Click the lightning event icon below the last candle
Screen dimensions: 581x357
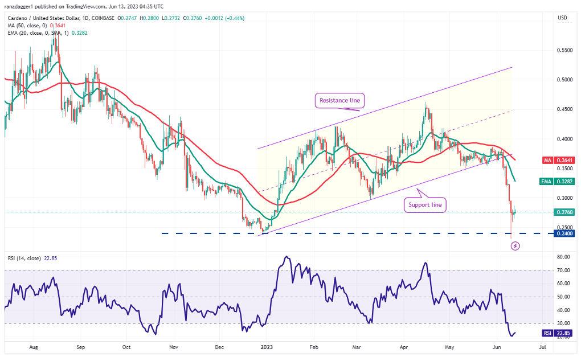tap(515, 245)
